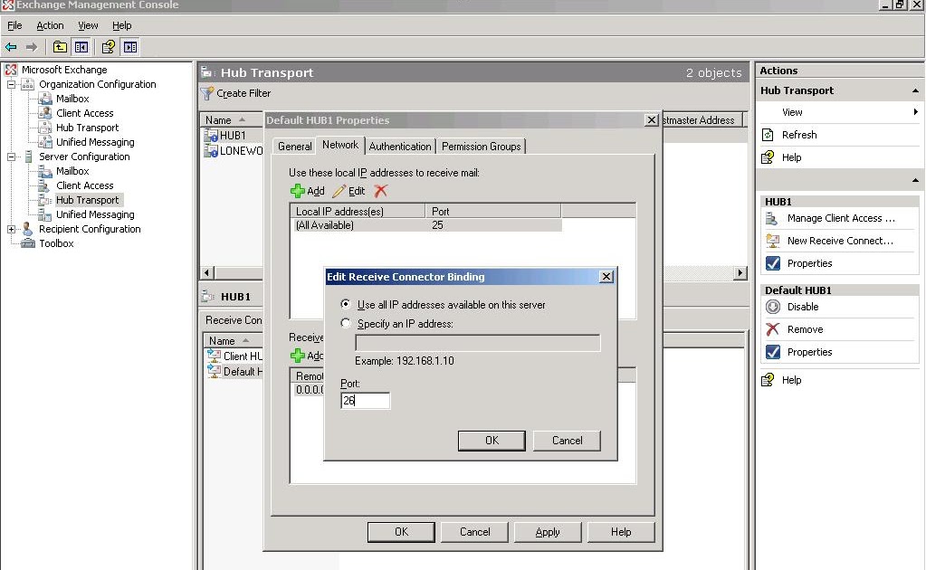Open the View menu
Viewport: 926px width, 570px height.
(x=88, y=25)
